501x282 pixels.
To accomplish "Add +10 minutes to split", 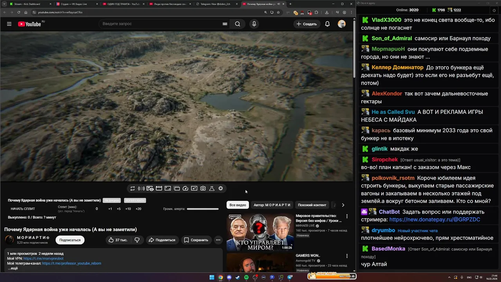I will click(128, 209).
